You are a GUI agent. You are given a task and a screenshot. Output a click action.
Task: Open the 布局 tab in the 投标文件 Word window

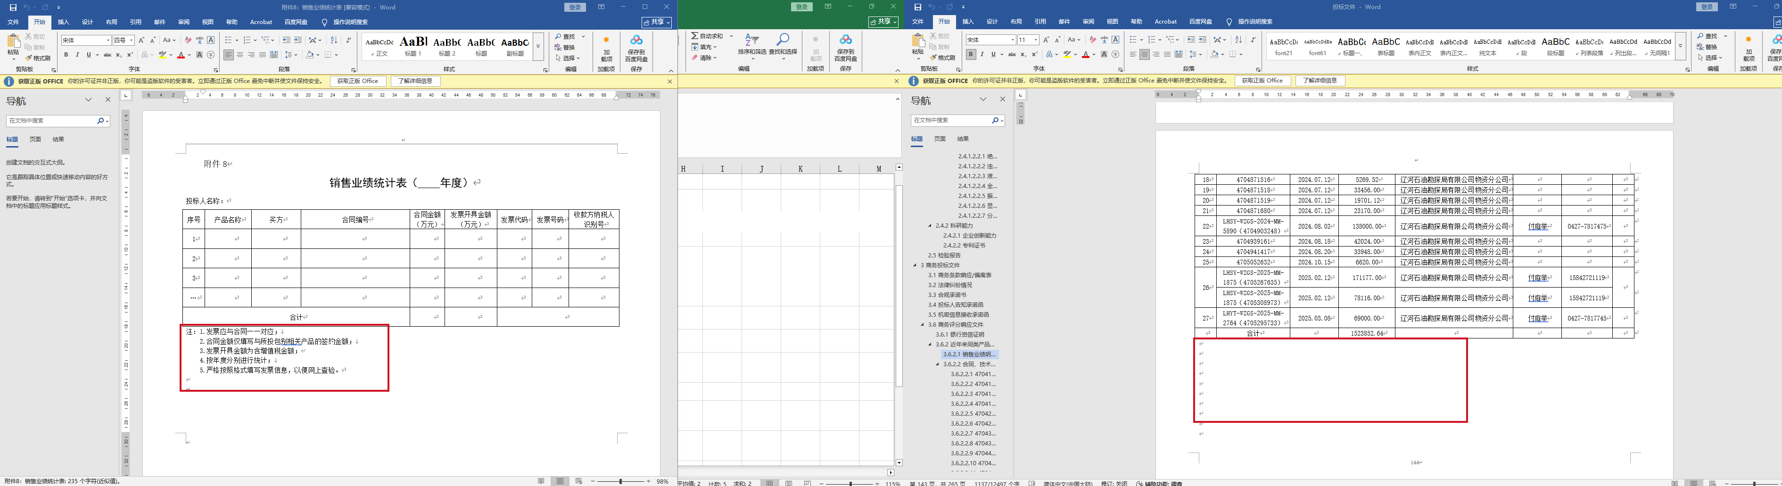(x=1016, y=21)
